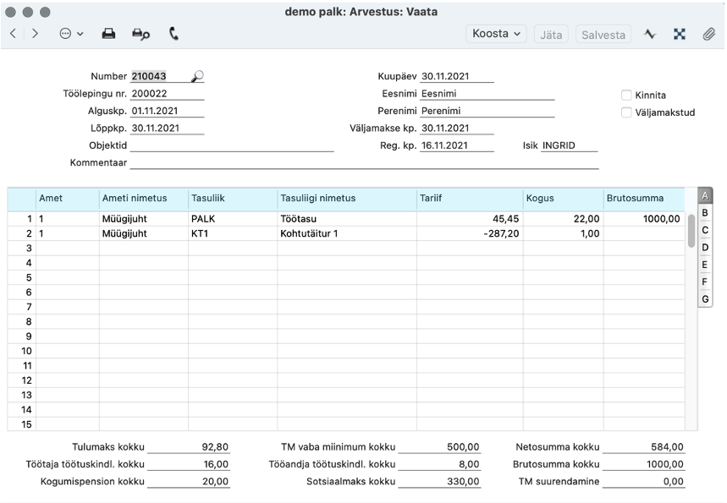Click into the Kommentaar input field
Viewport: 727px width, 503px height.
tap(365, 162)
